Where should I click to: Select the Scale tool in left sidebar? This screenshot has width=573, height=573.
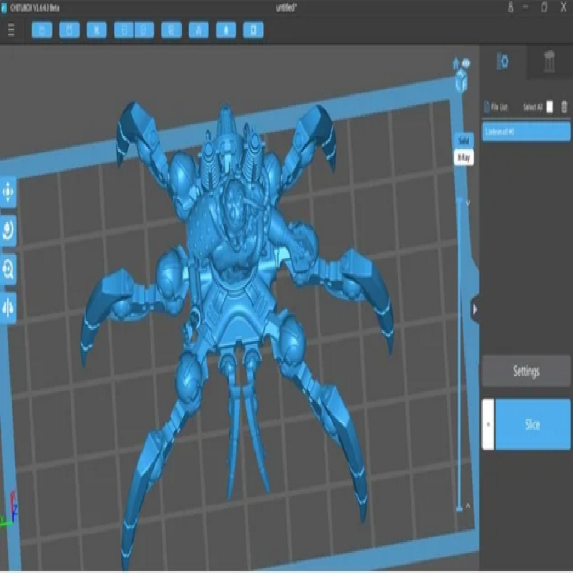click(x=9, y=269)
